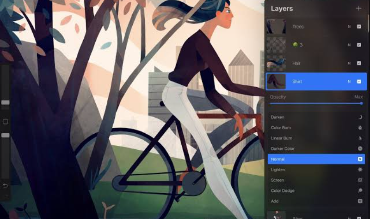Select the Darker Color blend mode
Viewport: 370px width, 219px height.
pos(283,148)
